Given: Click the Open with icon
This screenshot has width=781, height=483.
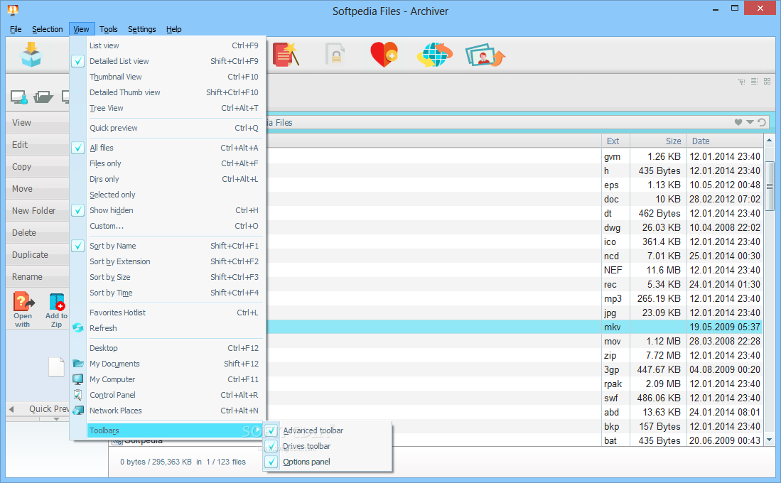Looking at the screenshot, I should coord(23,310).
